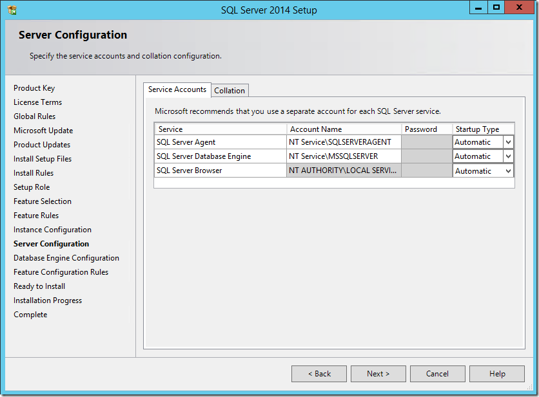Select Product Key step in sidebar
539x397 pixels.
point(34,88)
